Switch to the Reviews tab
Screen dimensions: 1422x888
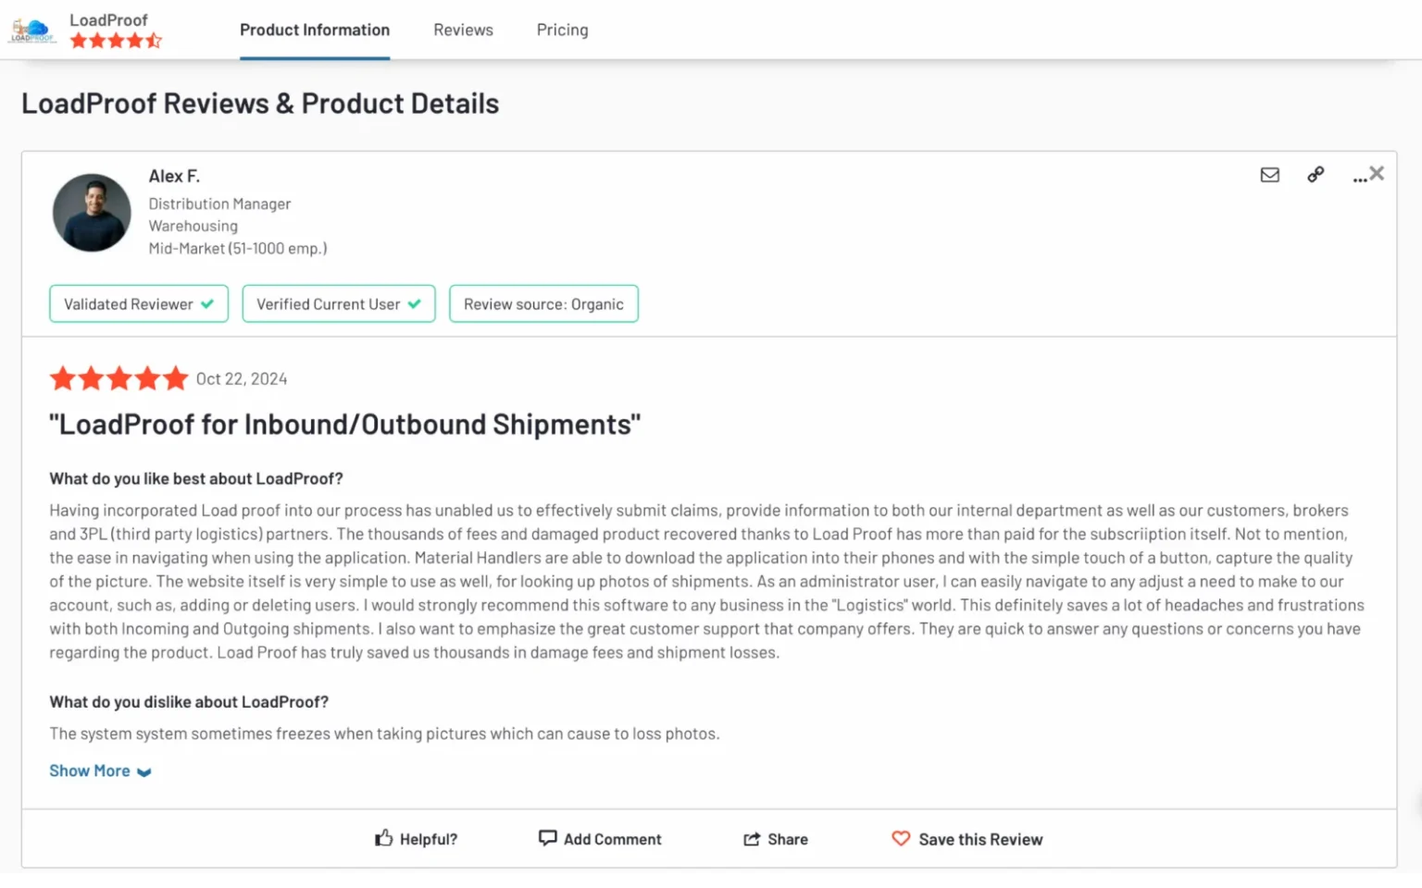pos(463,30)
